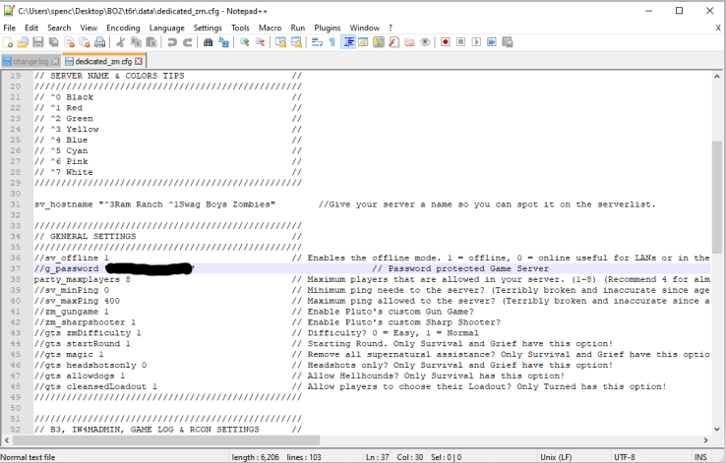
Task: Toggle synchronize horizontal scrolling icon
Action: point(296,42)
